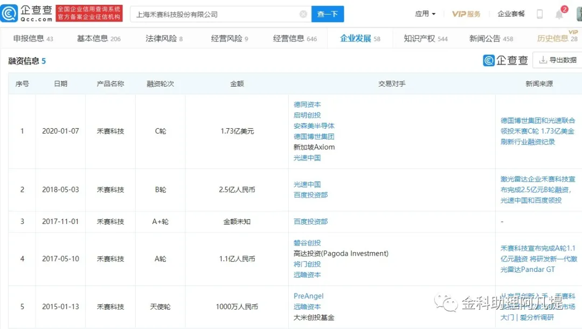Open the A轮 Pandar GT news article link
Viewport: 582px width, 329px height.
tap(538, 258)
